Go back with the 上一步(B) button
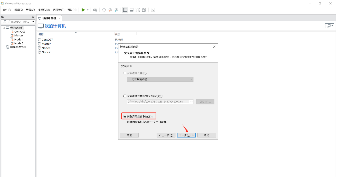Screen dimensions: 337x177 click(x=166, y=135)
